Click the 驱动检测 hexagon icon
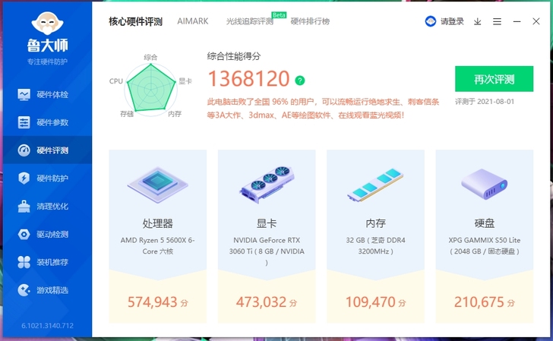Screen dimensions: 553x341 coord(24,234)
